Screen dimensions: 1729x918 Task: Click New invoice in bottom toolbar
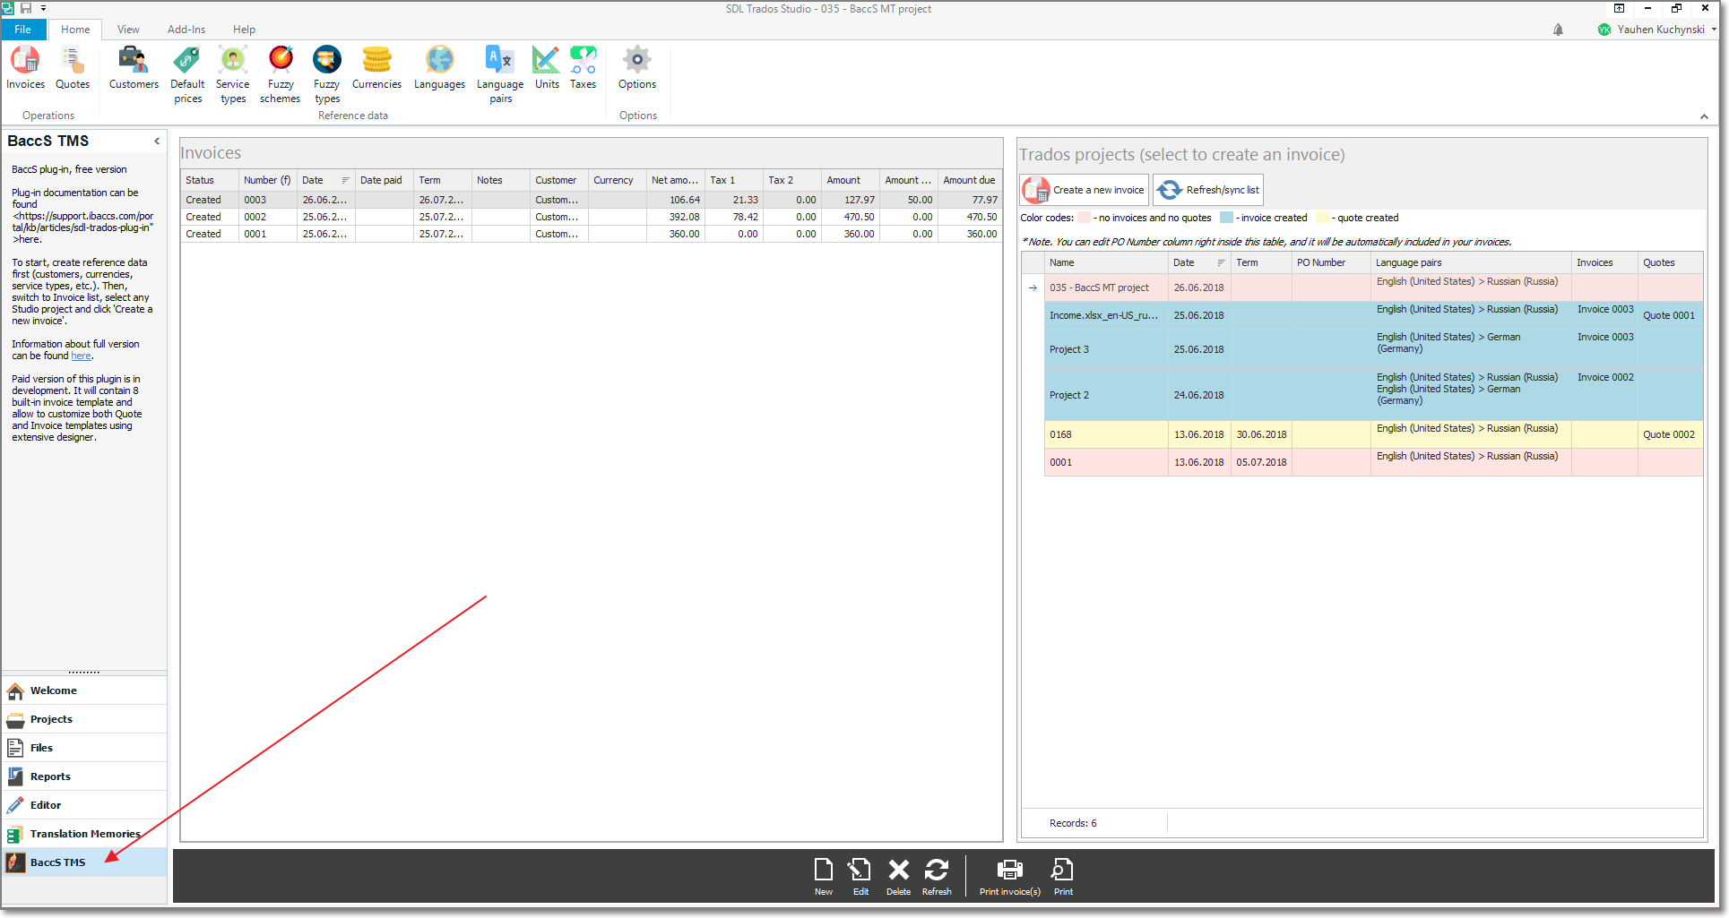(824, 877)
